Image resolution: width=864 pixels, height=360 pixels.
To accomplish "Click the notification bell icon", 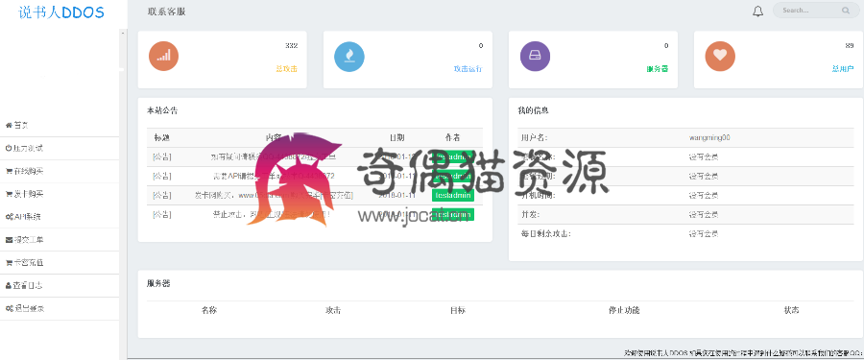I will tap(757, 11).
